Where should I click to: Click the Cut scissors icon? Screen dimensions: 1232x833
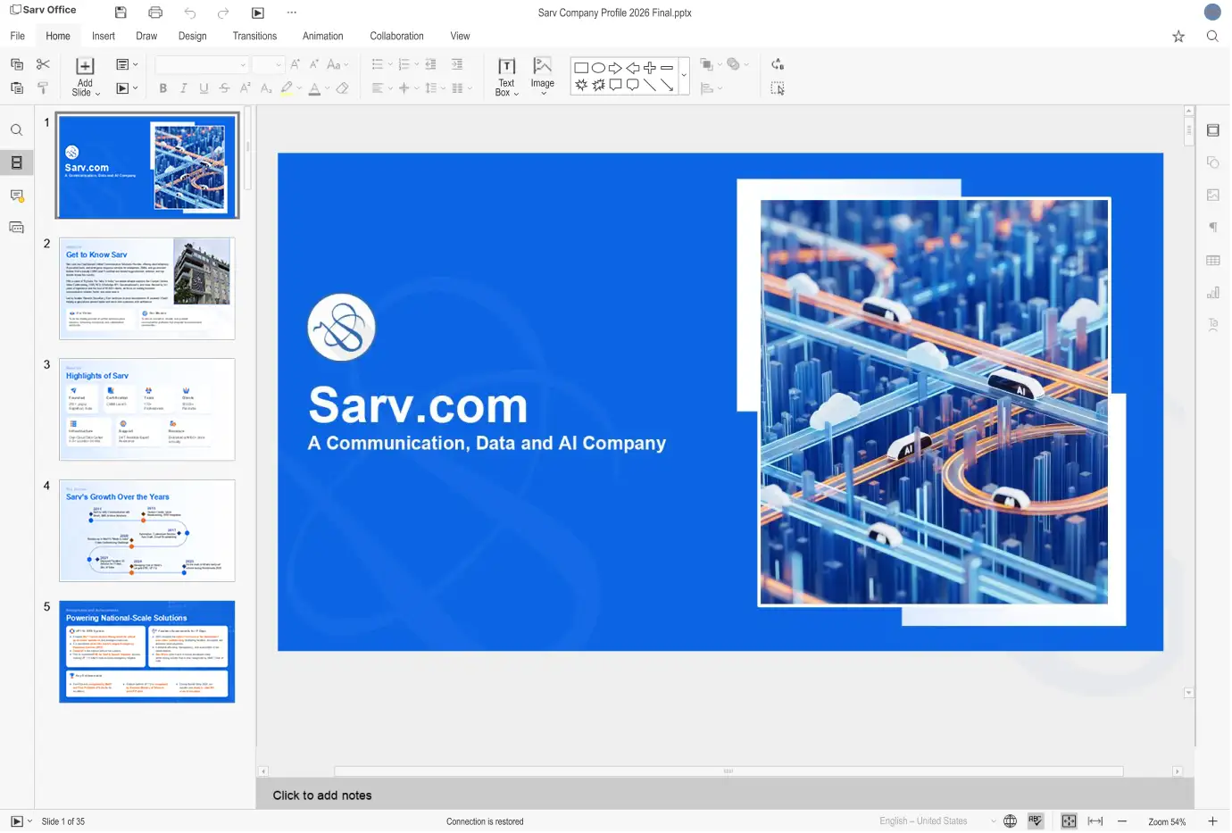[x=43, y=64]
